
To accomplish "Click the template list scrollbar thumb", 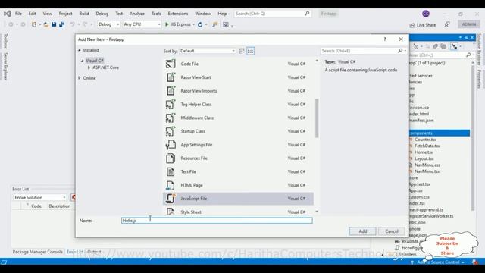I will point(317,118).
